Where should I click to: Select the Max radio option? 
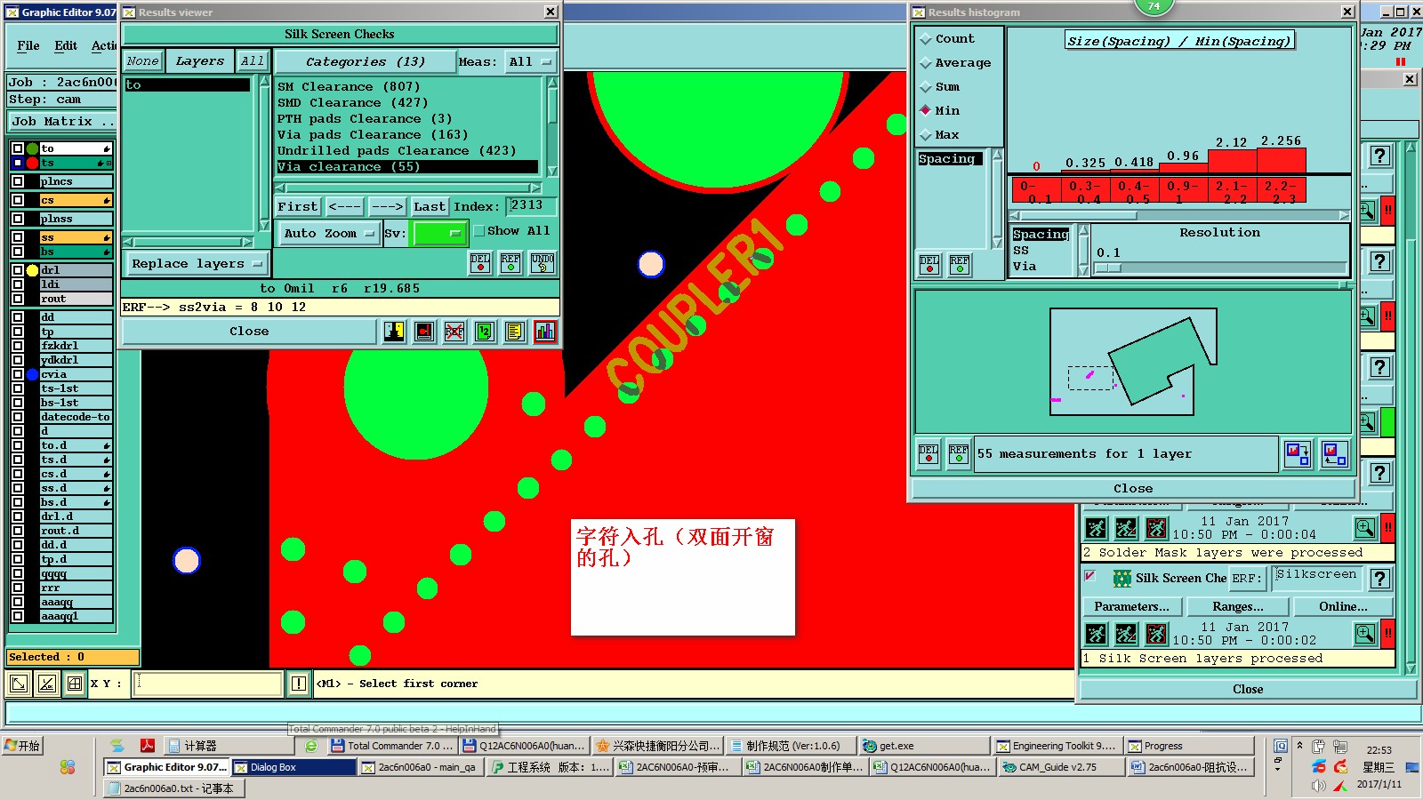940,135
